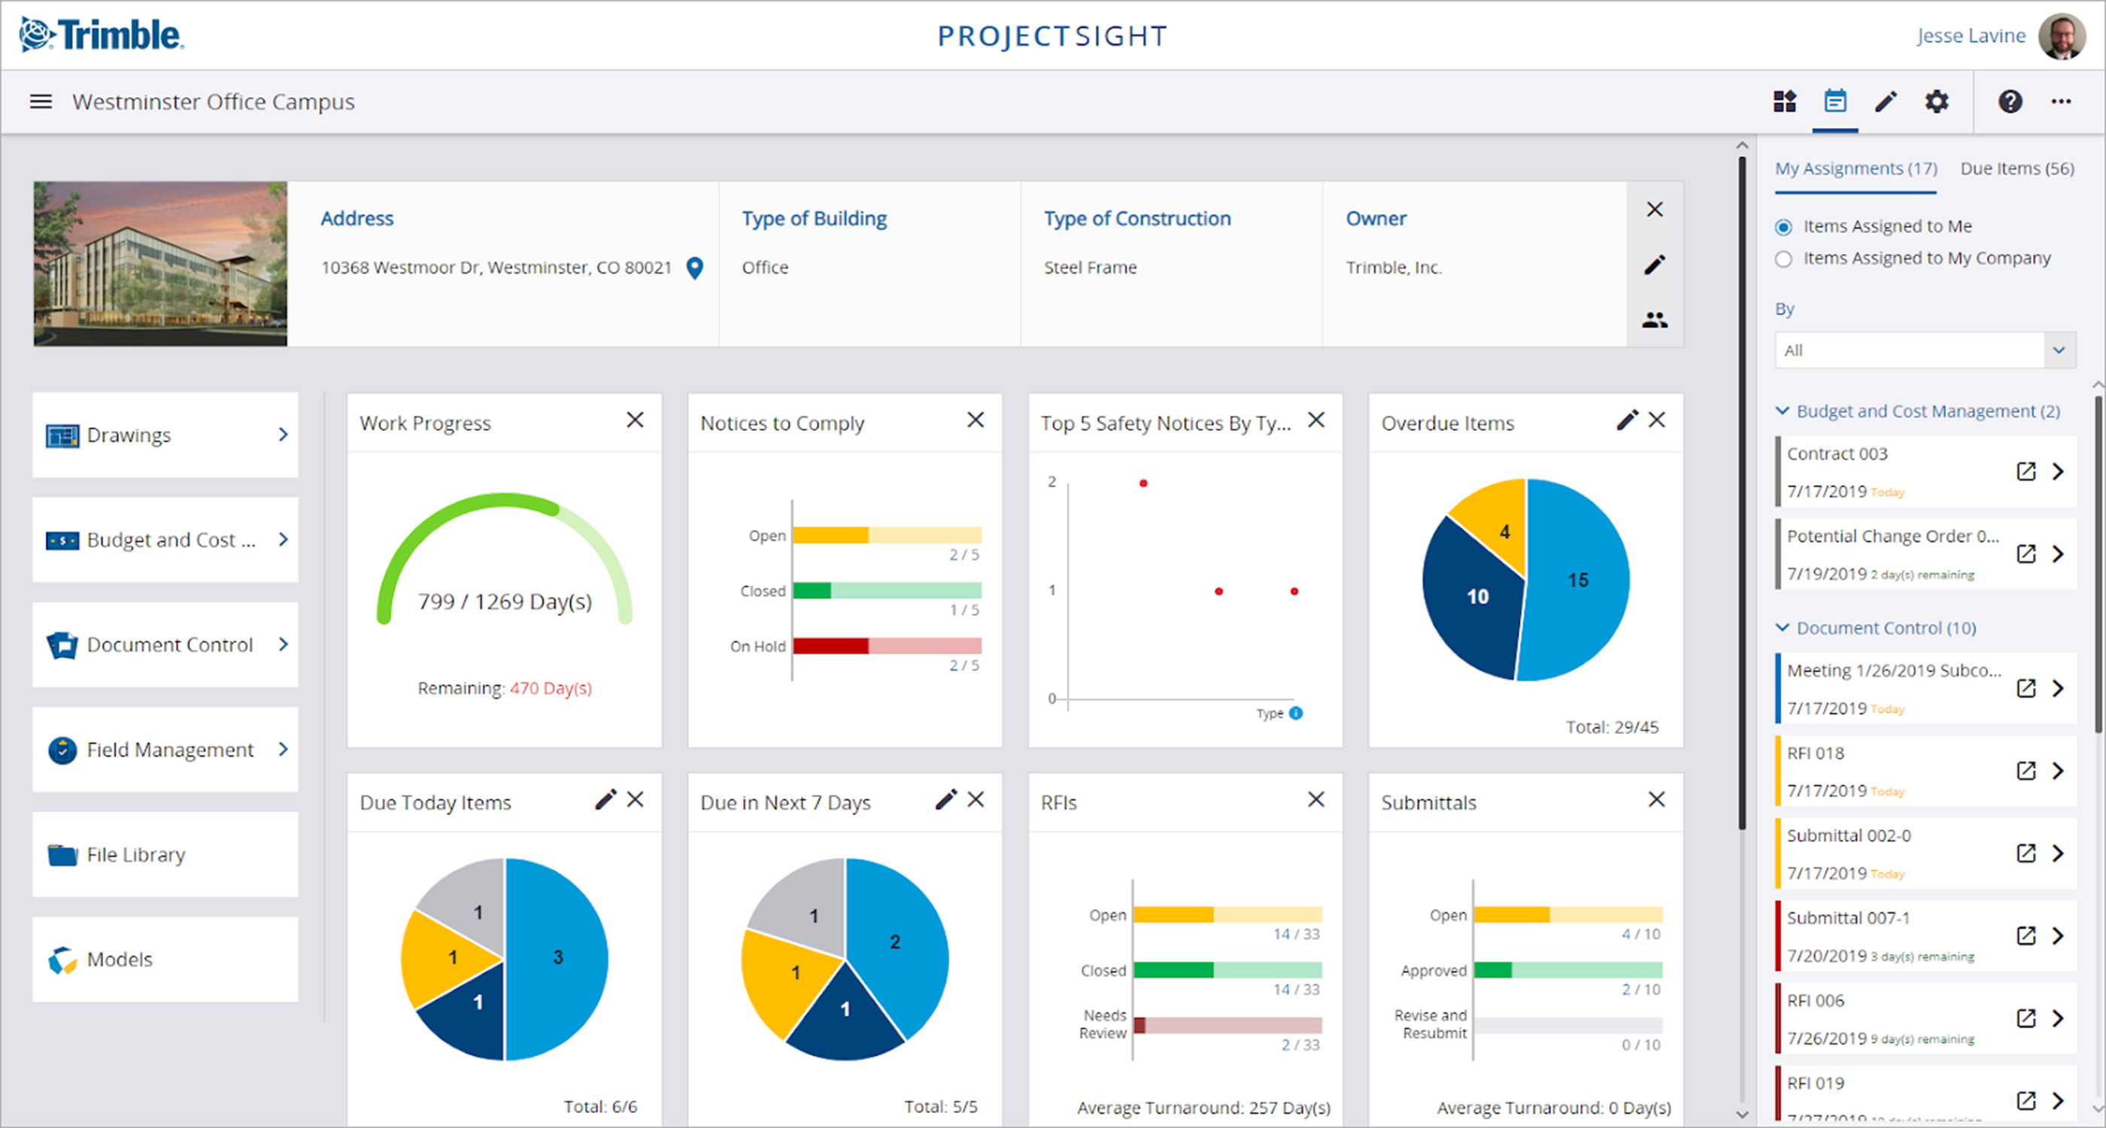
Task: Select Items Assigned to My Company
Action: (1783, 258)
